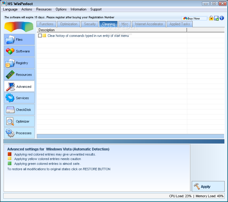Click the Advanced settings for Windows Vista heading
The height and width of the screenshot is (202, 228).
pyautogui.click(x=58, y=149)
